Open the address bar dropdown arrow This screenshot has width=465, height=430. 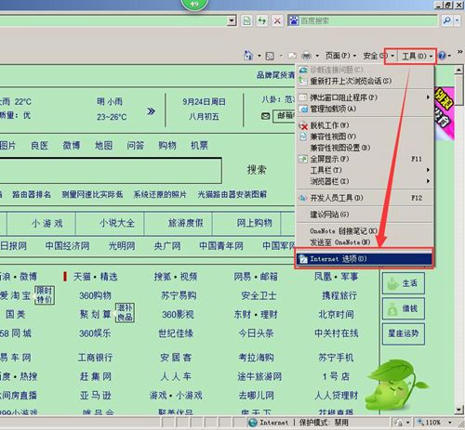232,21
